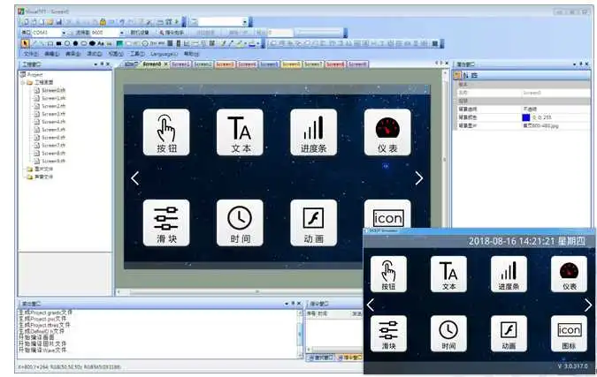Click the 图标 icon tile in simulator
The image size is (597, 377).
(x=569, y=334)
